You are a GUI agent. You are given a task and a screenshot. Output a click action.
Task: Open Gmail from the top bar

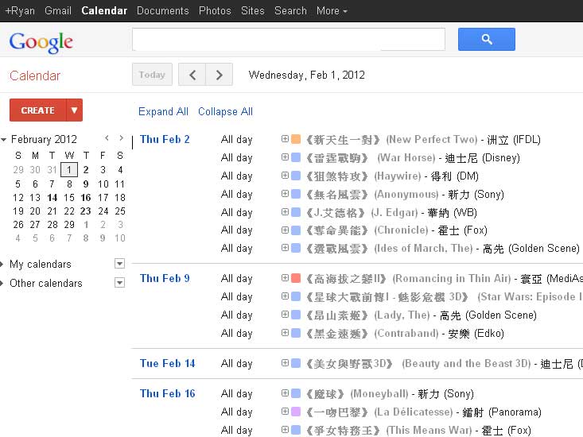coord(57,10)
